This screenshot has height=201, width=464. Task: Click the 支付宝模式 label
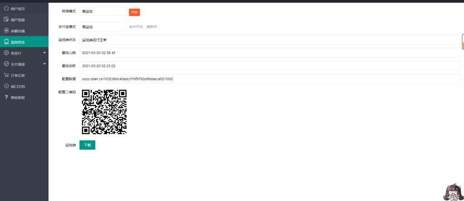67,27
